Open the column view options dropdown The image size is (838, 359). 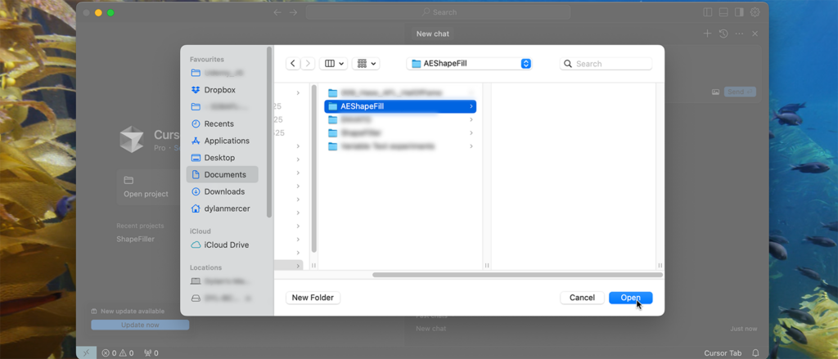[334, 64]
